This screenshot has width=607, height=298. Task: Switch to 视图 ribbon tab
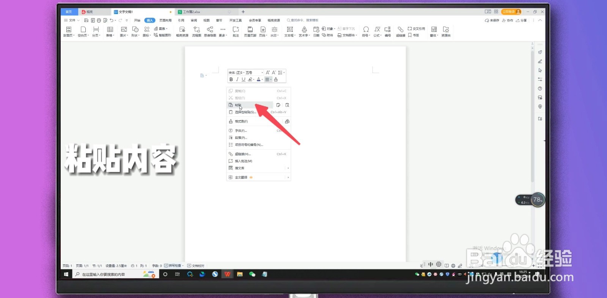(206, 20)
